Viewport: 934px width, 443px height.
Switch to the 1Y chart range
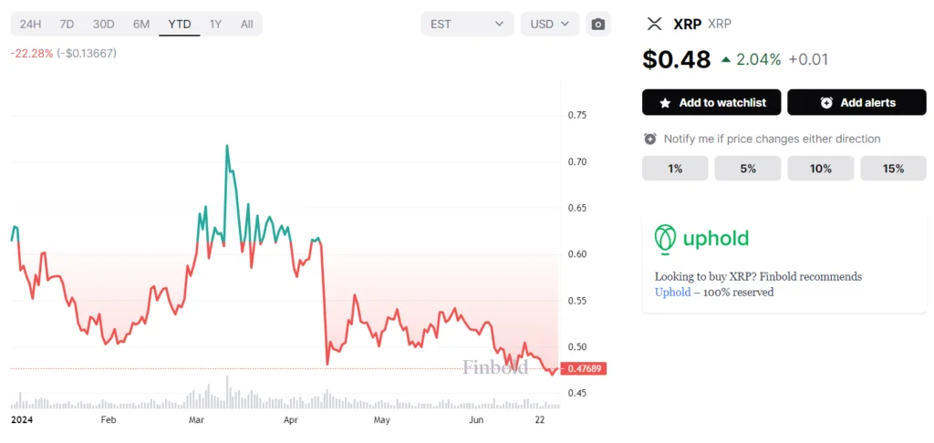click(215, 25)
